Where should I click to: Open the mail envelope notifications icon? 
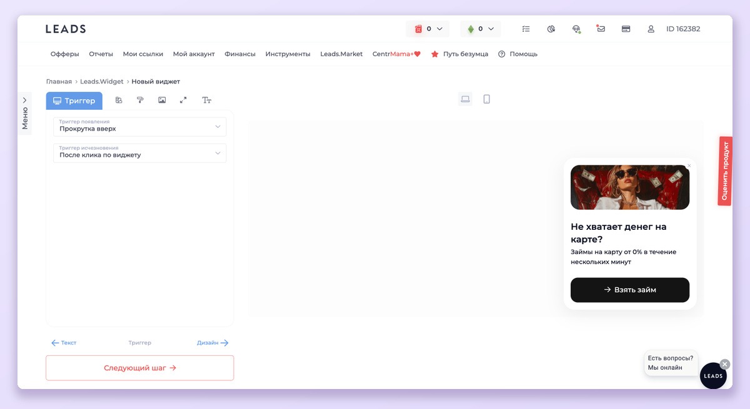coord(601,29)
